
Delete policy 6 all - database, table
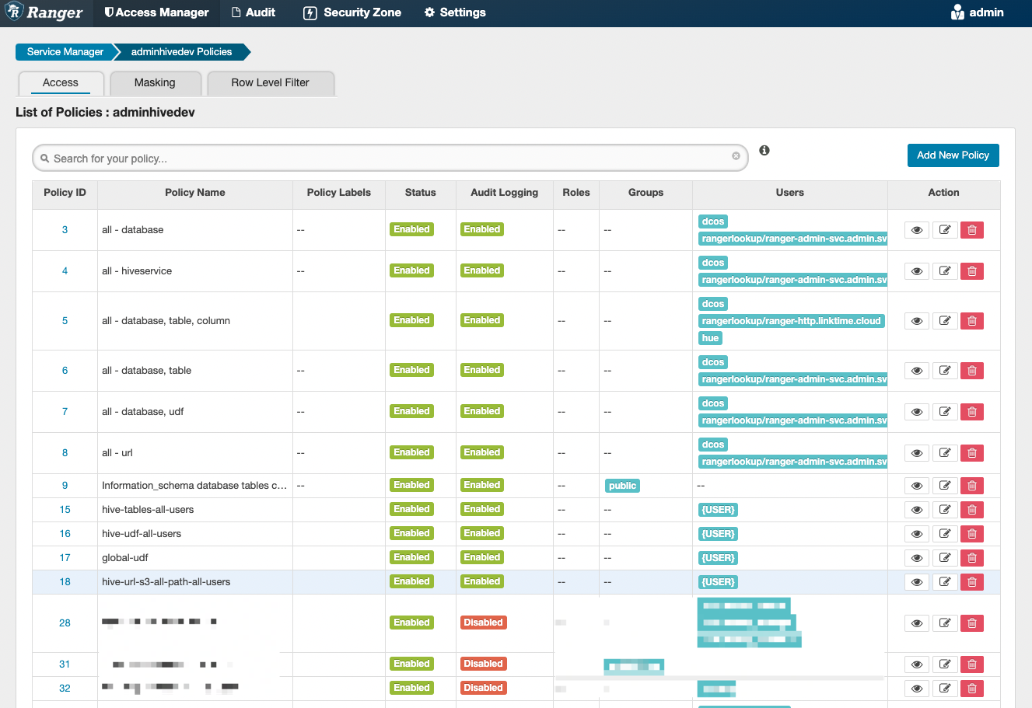point(972,371)
